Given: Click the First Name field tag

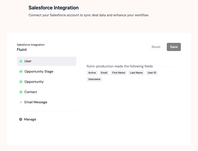Looking at the screenshot, I should 119,73.
